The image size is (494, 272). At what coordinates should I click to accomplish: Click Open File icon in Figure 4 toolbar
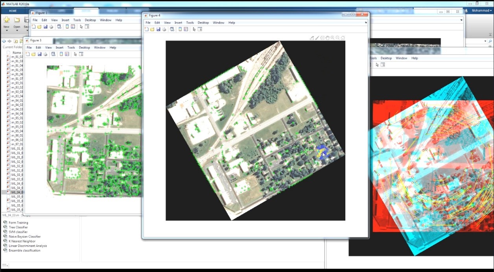click(x=152, y=29)
